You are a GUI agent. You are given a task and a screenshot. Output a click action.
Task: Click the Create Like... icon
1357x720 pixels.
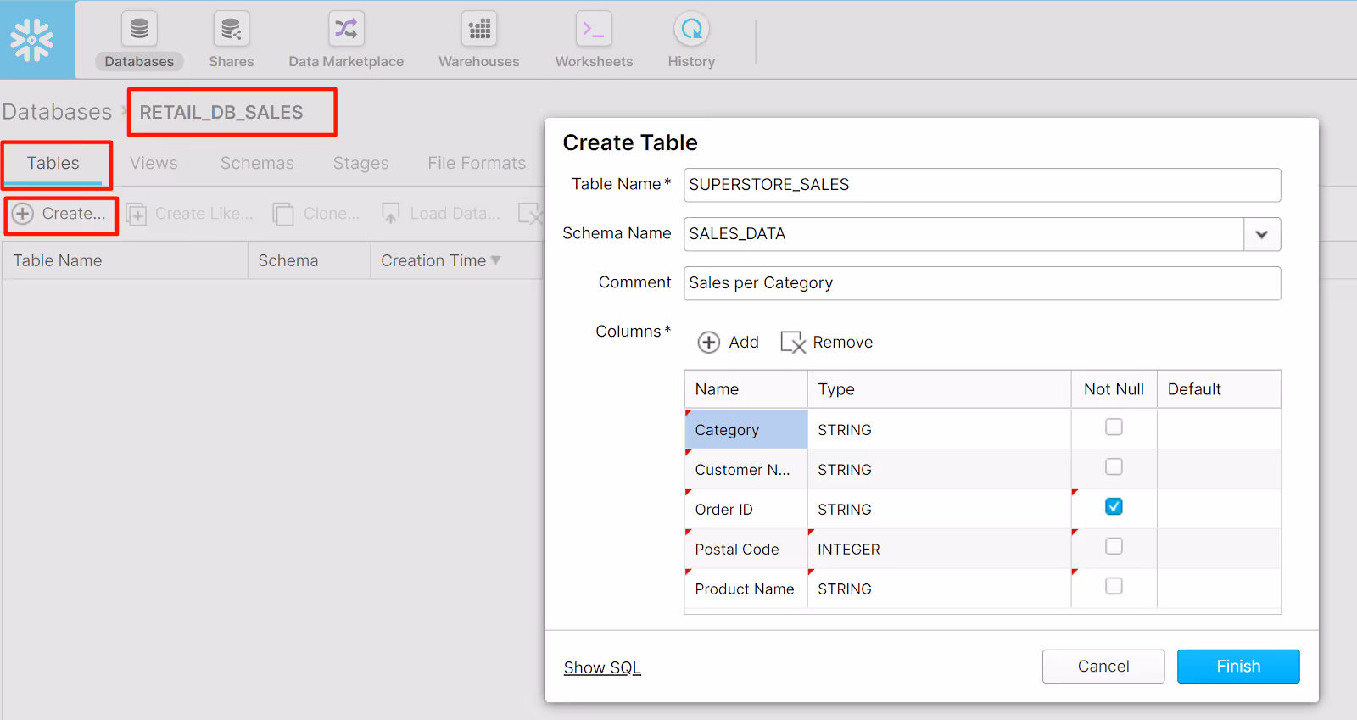[137, 214]
